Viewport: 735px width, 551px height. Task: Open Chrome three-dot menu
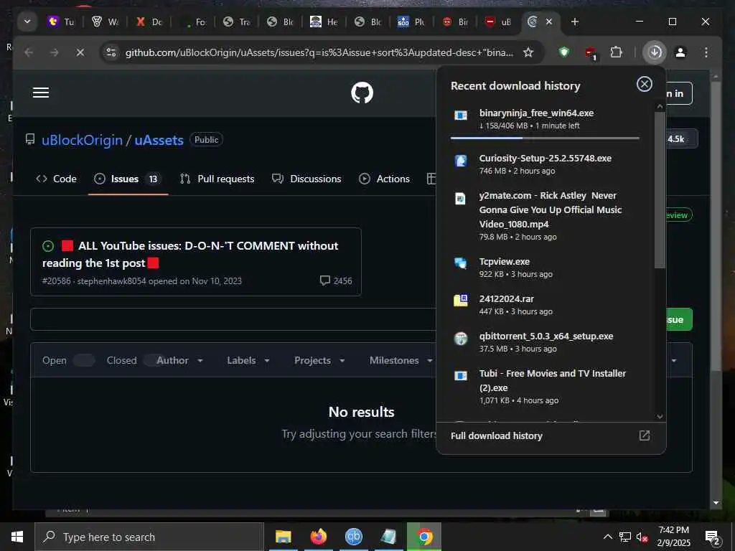(x=706, y=52)
